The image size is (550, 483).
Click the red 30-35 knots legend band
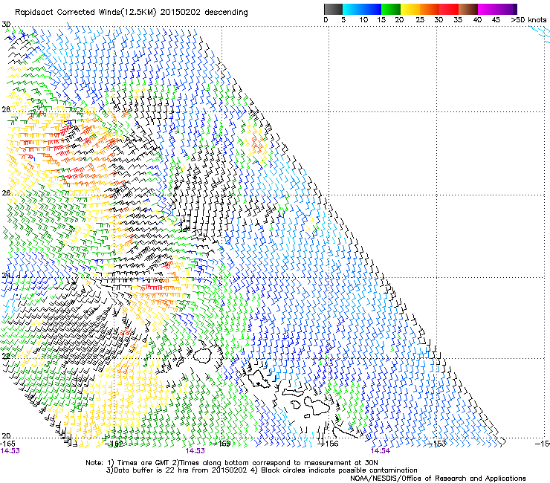click(449, 9)
